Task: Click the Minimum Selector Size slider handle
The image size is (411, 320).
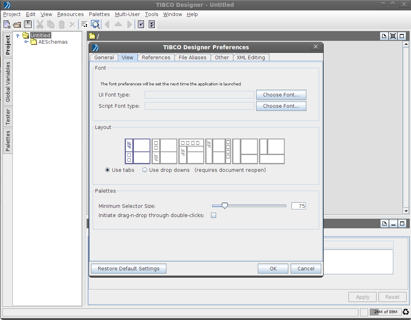Action: pyautogui.click(x=225, y=206)
